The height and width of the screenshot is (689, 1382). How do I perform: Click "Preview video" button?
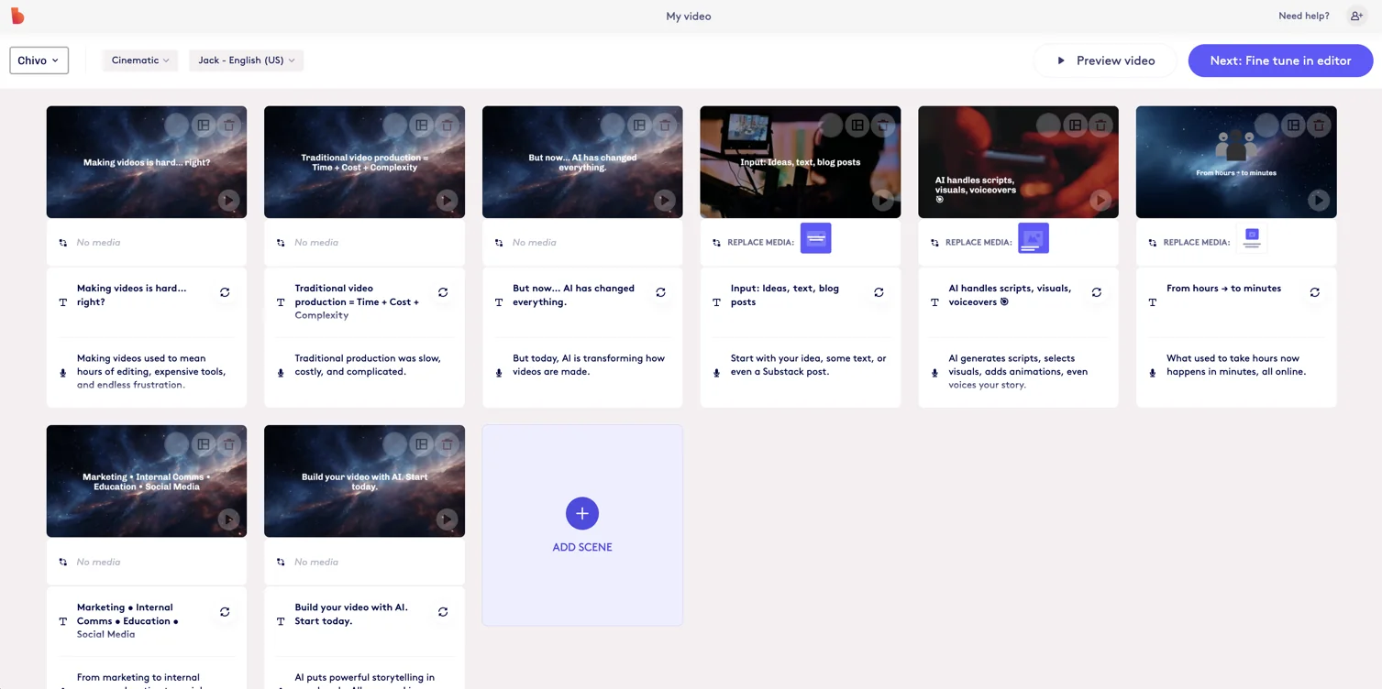(x=1105, y=60)
